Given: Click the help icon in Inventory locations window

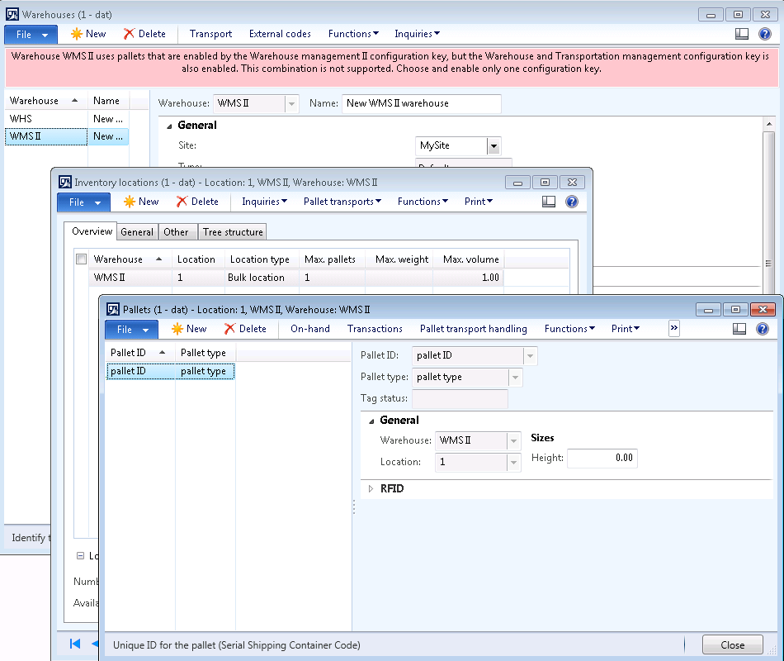Looking at the screenshot, I should click(571, 202).
